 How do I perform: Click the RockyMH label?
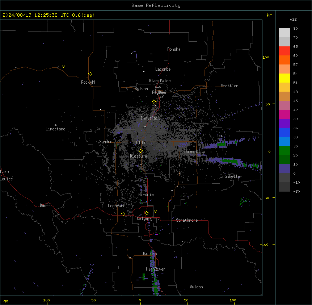(89, 82)
